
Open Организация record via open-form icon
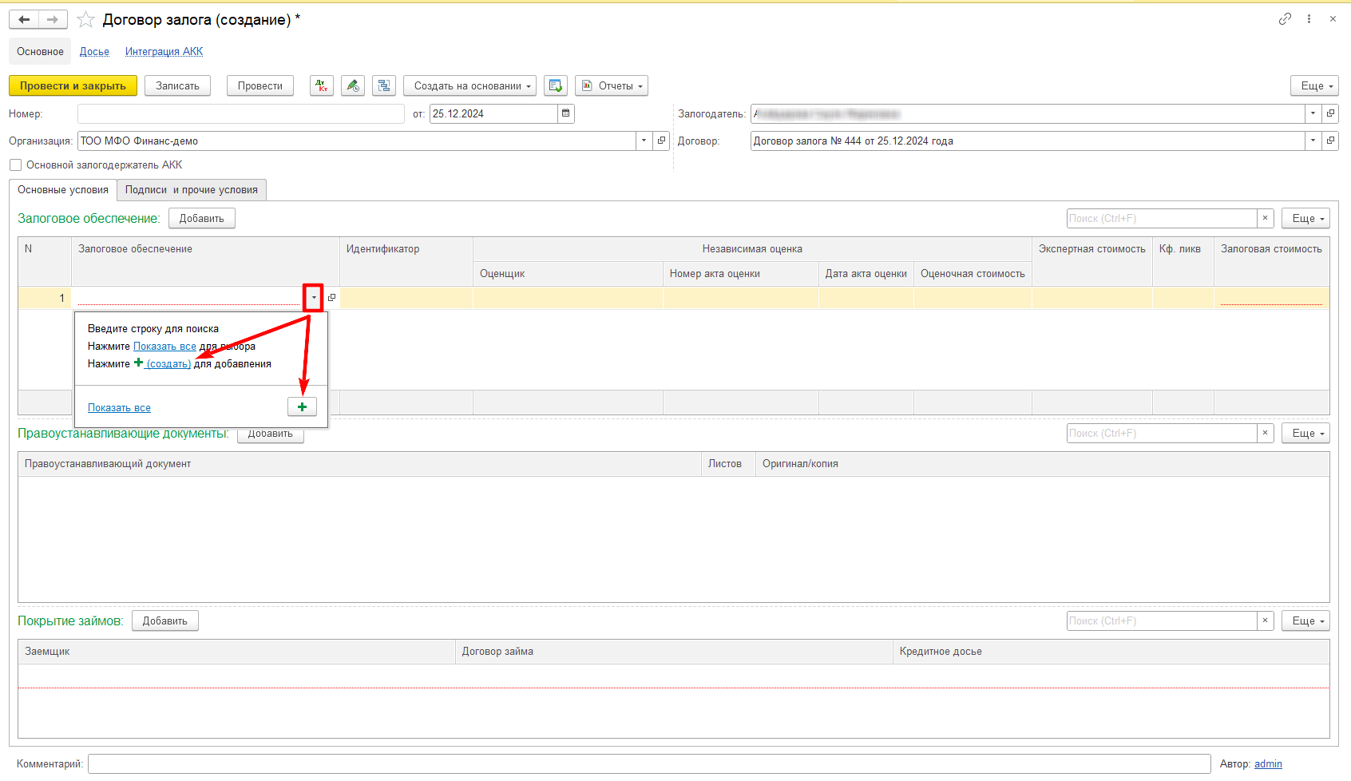point(661,141)
